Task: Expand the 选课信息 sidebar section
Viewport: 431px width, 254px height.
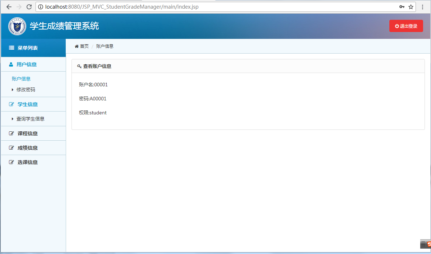Action: (27, 162)
